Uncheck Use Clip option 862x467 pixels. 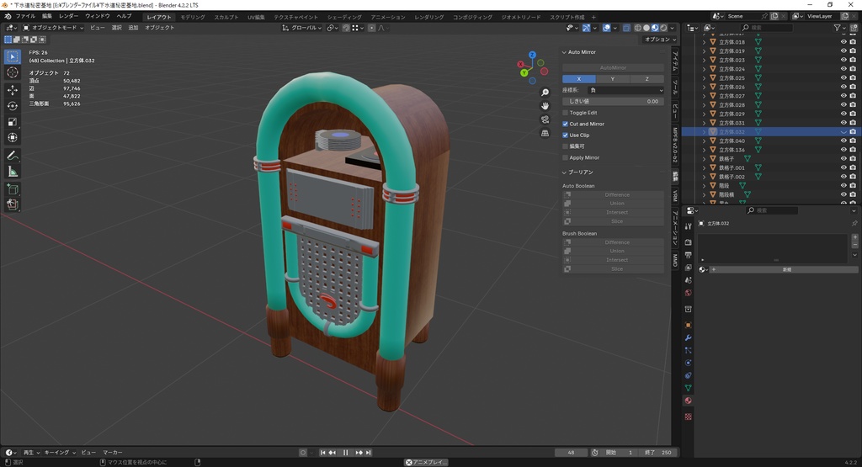tap(565, 135)
